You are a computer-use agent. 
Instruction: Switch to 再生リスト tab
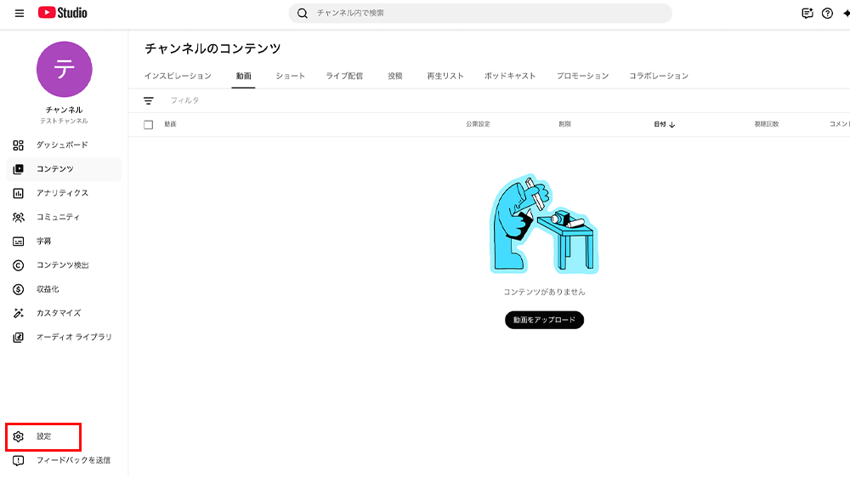pos(445,76)
